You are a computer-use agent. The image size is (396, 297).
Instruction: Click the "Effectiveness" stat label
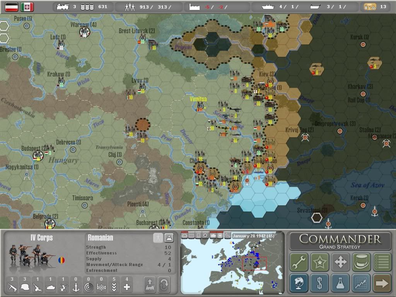click(101, 253)
